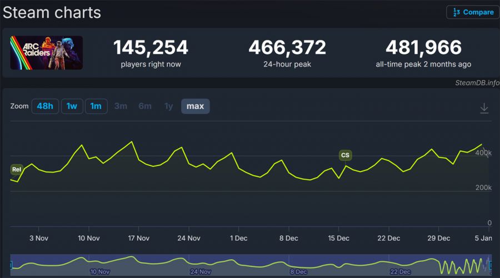This screenshot has height=278, width=500.
Task: Click the left navigator range handle
Action: (11, 265)
